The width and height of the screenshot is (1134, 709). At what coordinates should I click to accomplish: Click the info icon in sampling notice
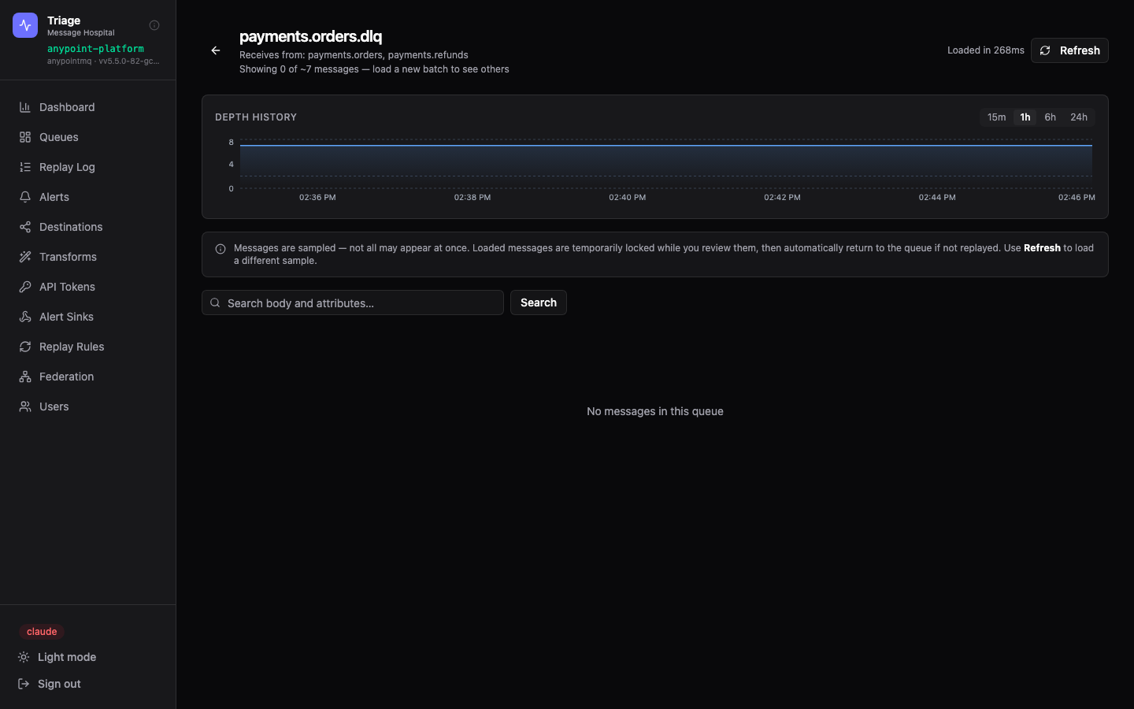coord(220,249)
